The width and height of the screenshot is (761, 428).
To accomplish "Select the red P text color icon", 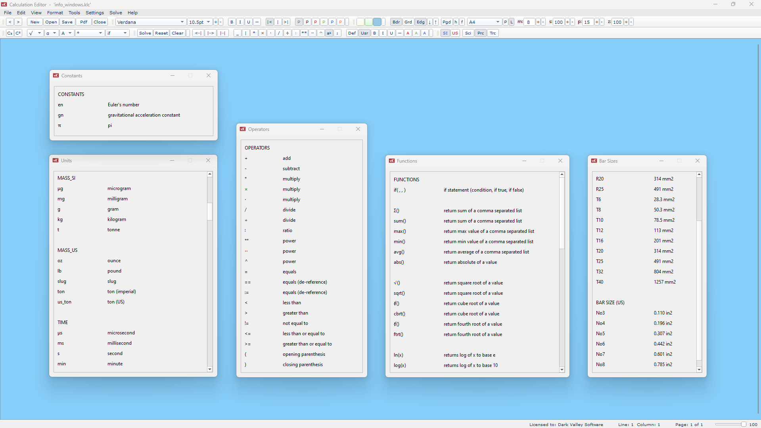I will point(316,22).
